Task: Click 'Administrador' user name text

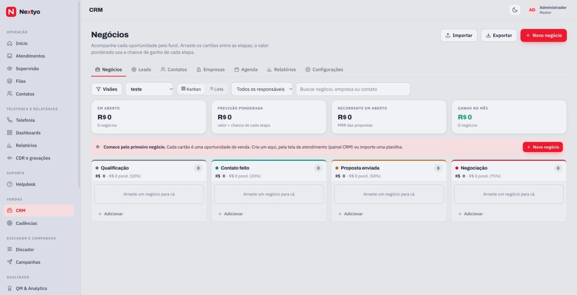Action: point(553,8)
